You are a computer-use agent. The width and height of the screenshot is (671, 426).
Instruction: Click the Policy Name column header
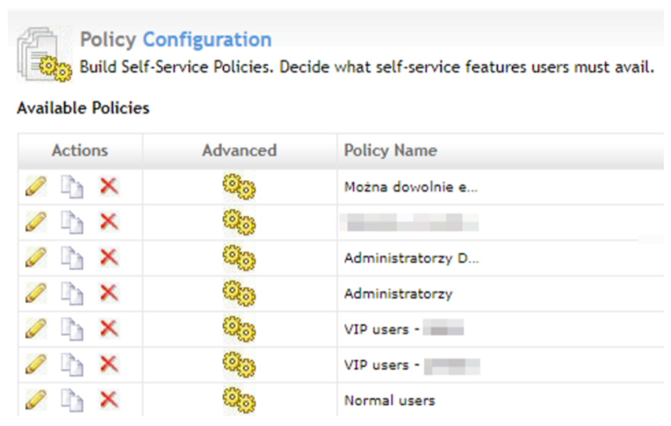(391, 151)
